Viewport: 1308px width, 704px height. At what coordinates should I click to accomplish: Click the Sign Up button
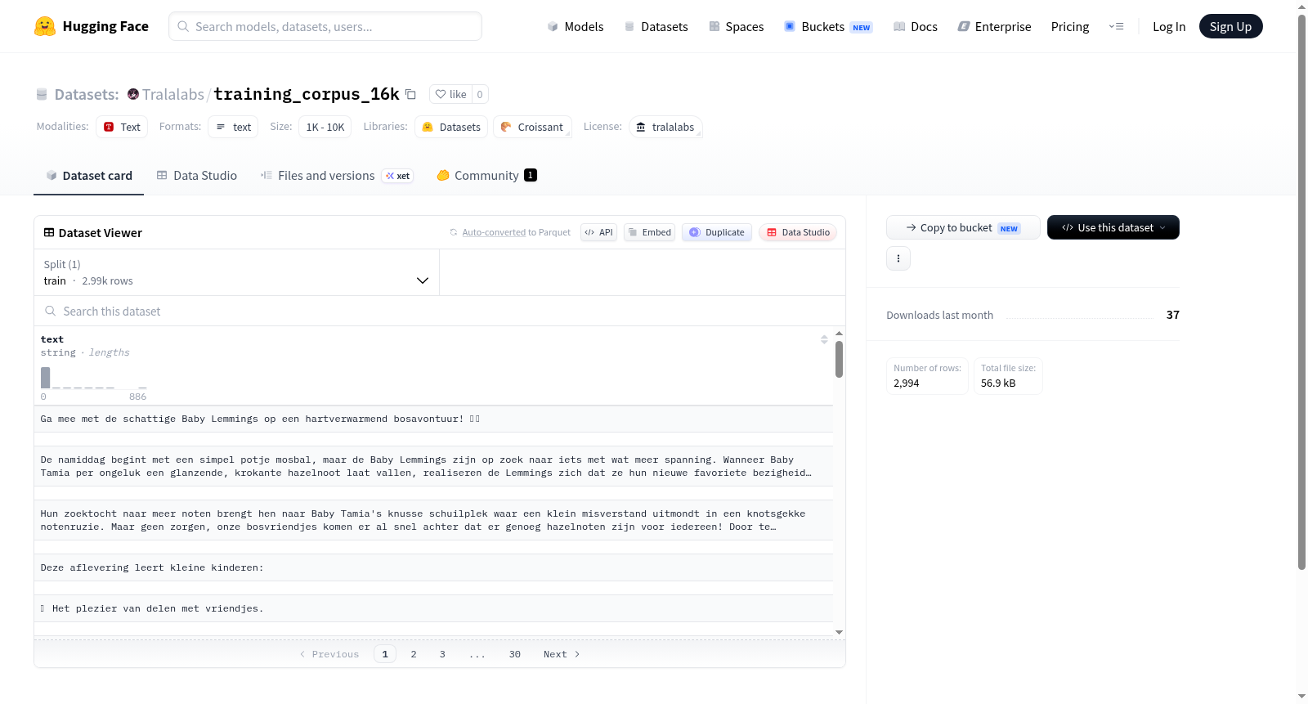[1230, 26]
